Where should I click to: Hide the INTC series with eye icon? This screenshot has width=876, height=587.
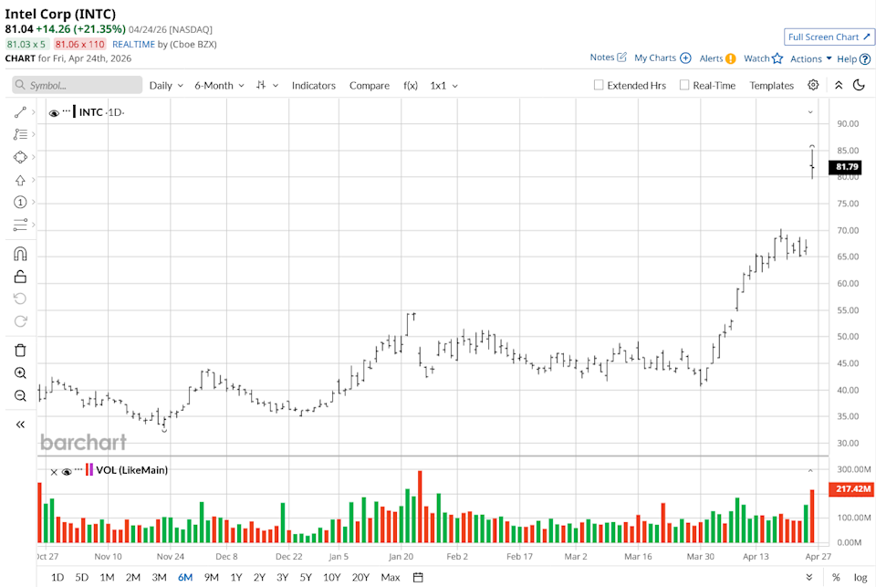coord(54,113)
